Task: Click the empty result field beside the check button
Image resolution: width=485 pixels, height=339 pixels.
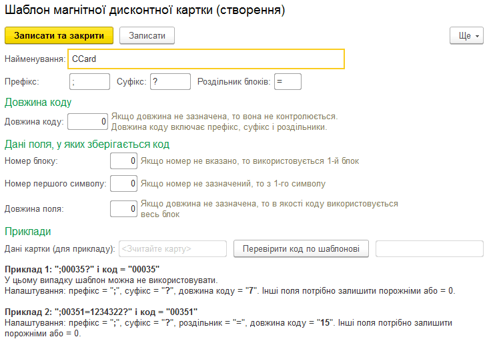Action: 430,248
